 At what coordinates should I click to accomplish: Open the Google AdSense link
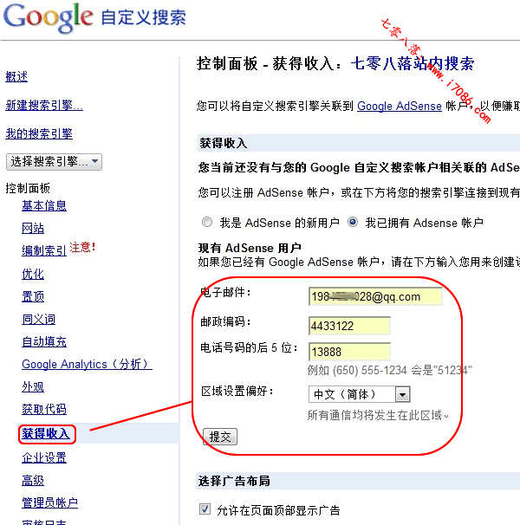[400, 106]
